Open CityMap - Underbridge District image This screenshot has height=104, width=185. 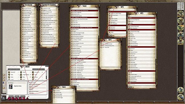79,78
